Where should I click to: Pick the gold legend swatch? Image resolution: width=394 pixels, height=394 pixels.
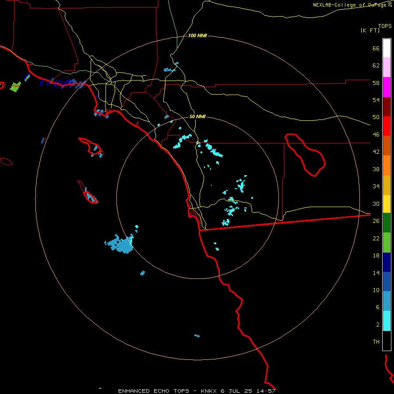[x=387, y=185]
